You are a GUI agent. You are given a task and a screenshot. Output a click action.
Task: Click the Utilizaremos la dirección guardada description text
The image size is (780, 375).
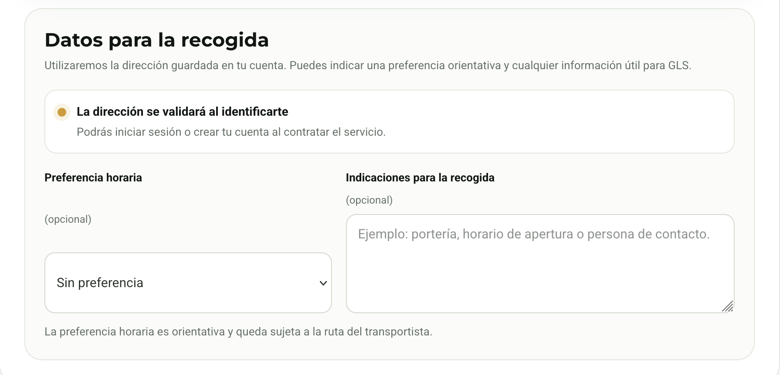pos(368,66)
